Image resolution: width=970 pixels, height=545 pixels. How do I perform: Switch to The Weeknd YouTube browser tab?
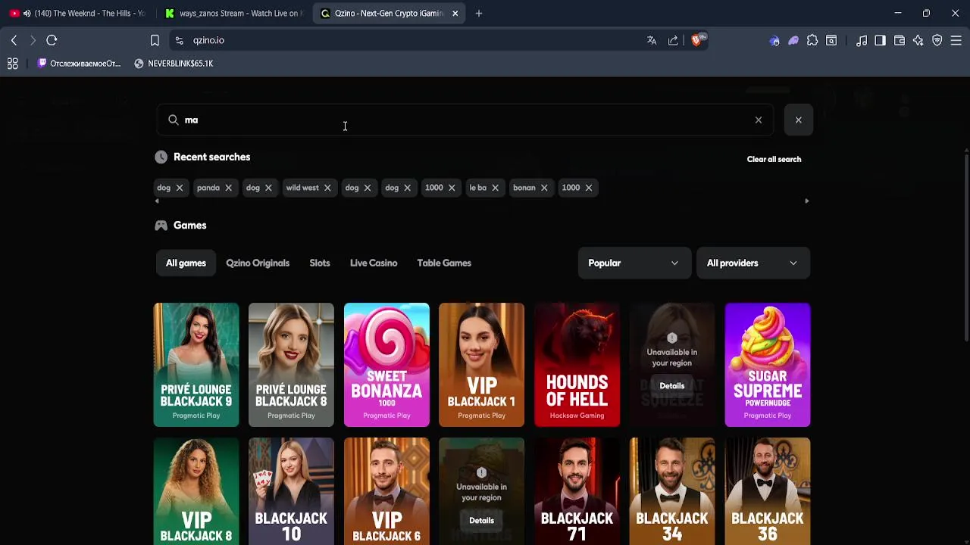(77, 13)
